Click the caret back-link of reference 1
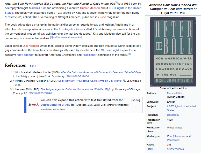This screenshot has width=208, height=154. [14, 72]
